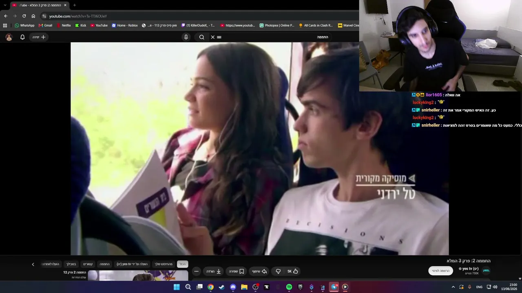Image resolution: width=522 pixels, height=293 pixels.
Task: Open a new browser tab
Action: point(74,5)
